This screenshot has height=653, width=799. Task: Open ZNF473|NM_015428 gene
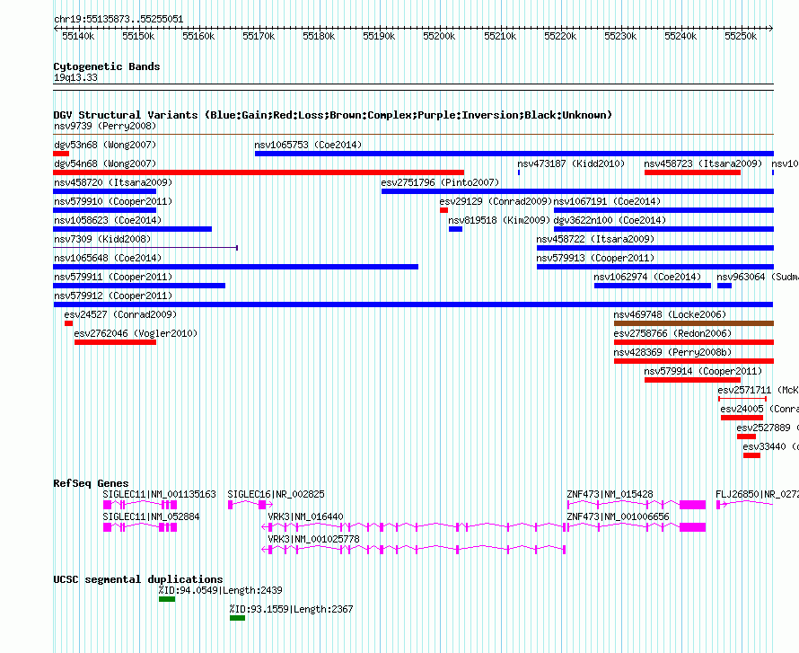[610, 494]
